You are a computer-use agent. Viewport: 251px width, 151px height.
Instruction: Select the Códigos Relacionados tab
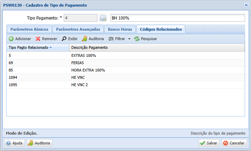(x=161, y=29)
